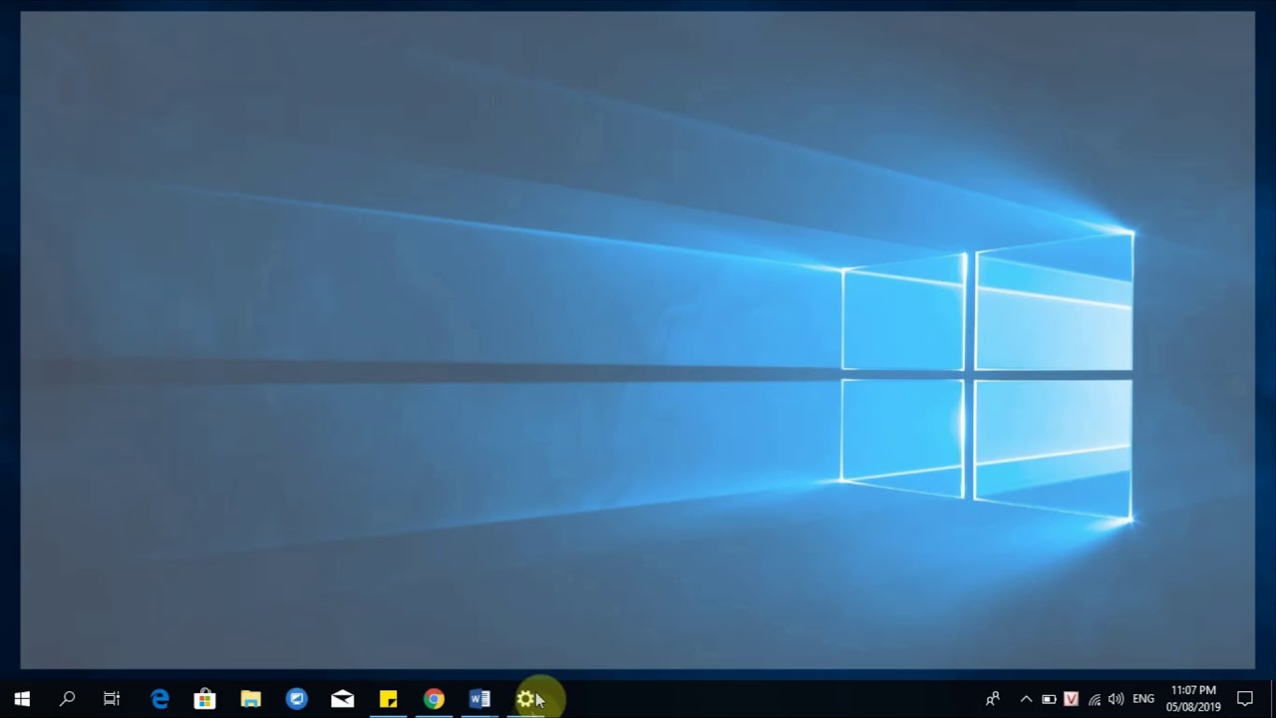Open the red V tray icon
Image resolution: width=1276 pixels, height=718 pixels.
[x=1072, y=699]
